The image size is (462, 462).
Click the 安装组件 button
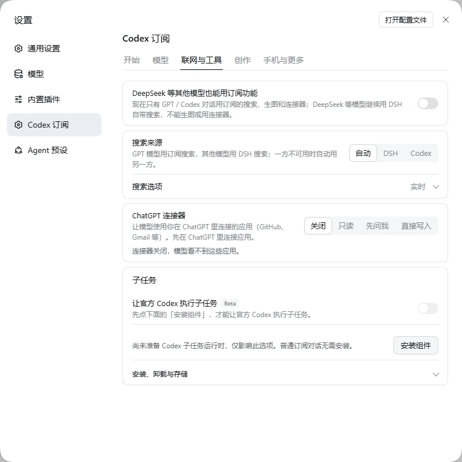(x=415, y=345)
